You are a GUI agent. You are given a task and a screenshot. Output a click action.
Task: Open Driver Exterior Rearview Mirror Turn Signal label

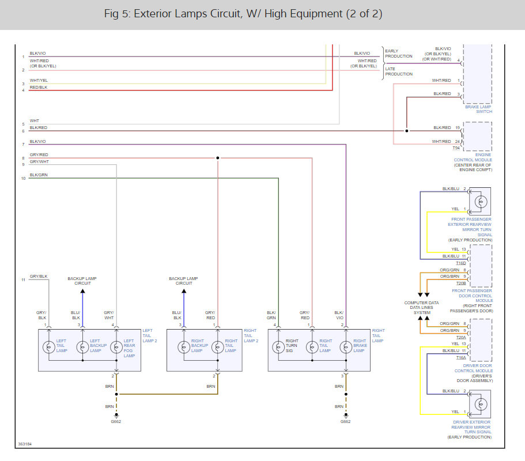pos(471,427)
